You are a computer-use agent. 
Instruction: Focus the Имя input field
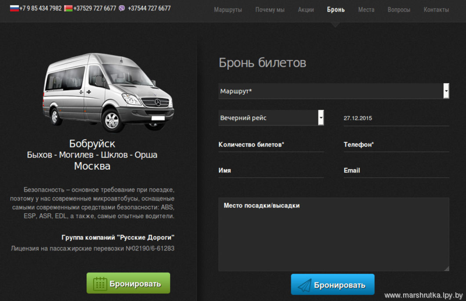(271, 170)
